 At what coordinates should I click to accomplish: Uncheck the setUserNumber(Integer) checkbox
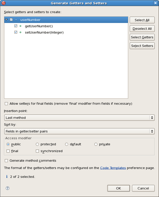[x=16, y=32]
